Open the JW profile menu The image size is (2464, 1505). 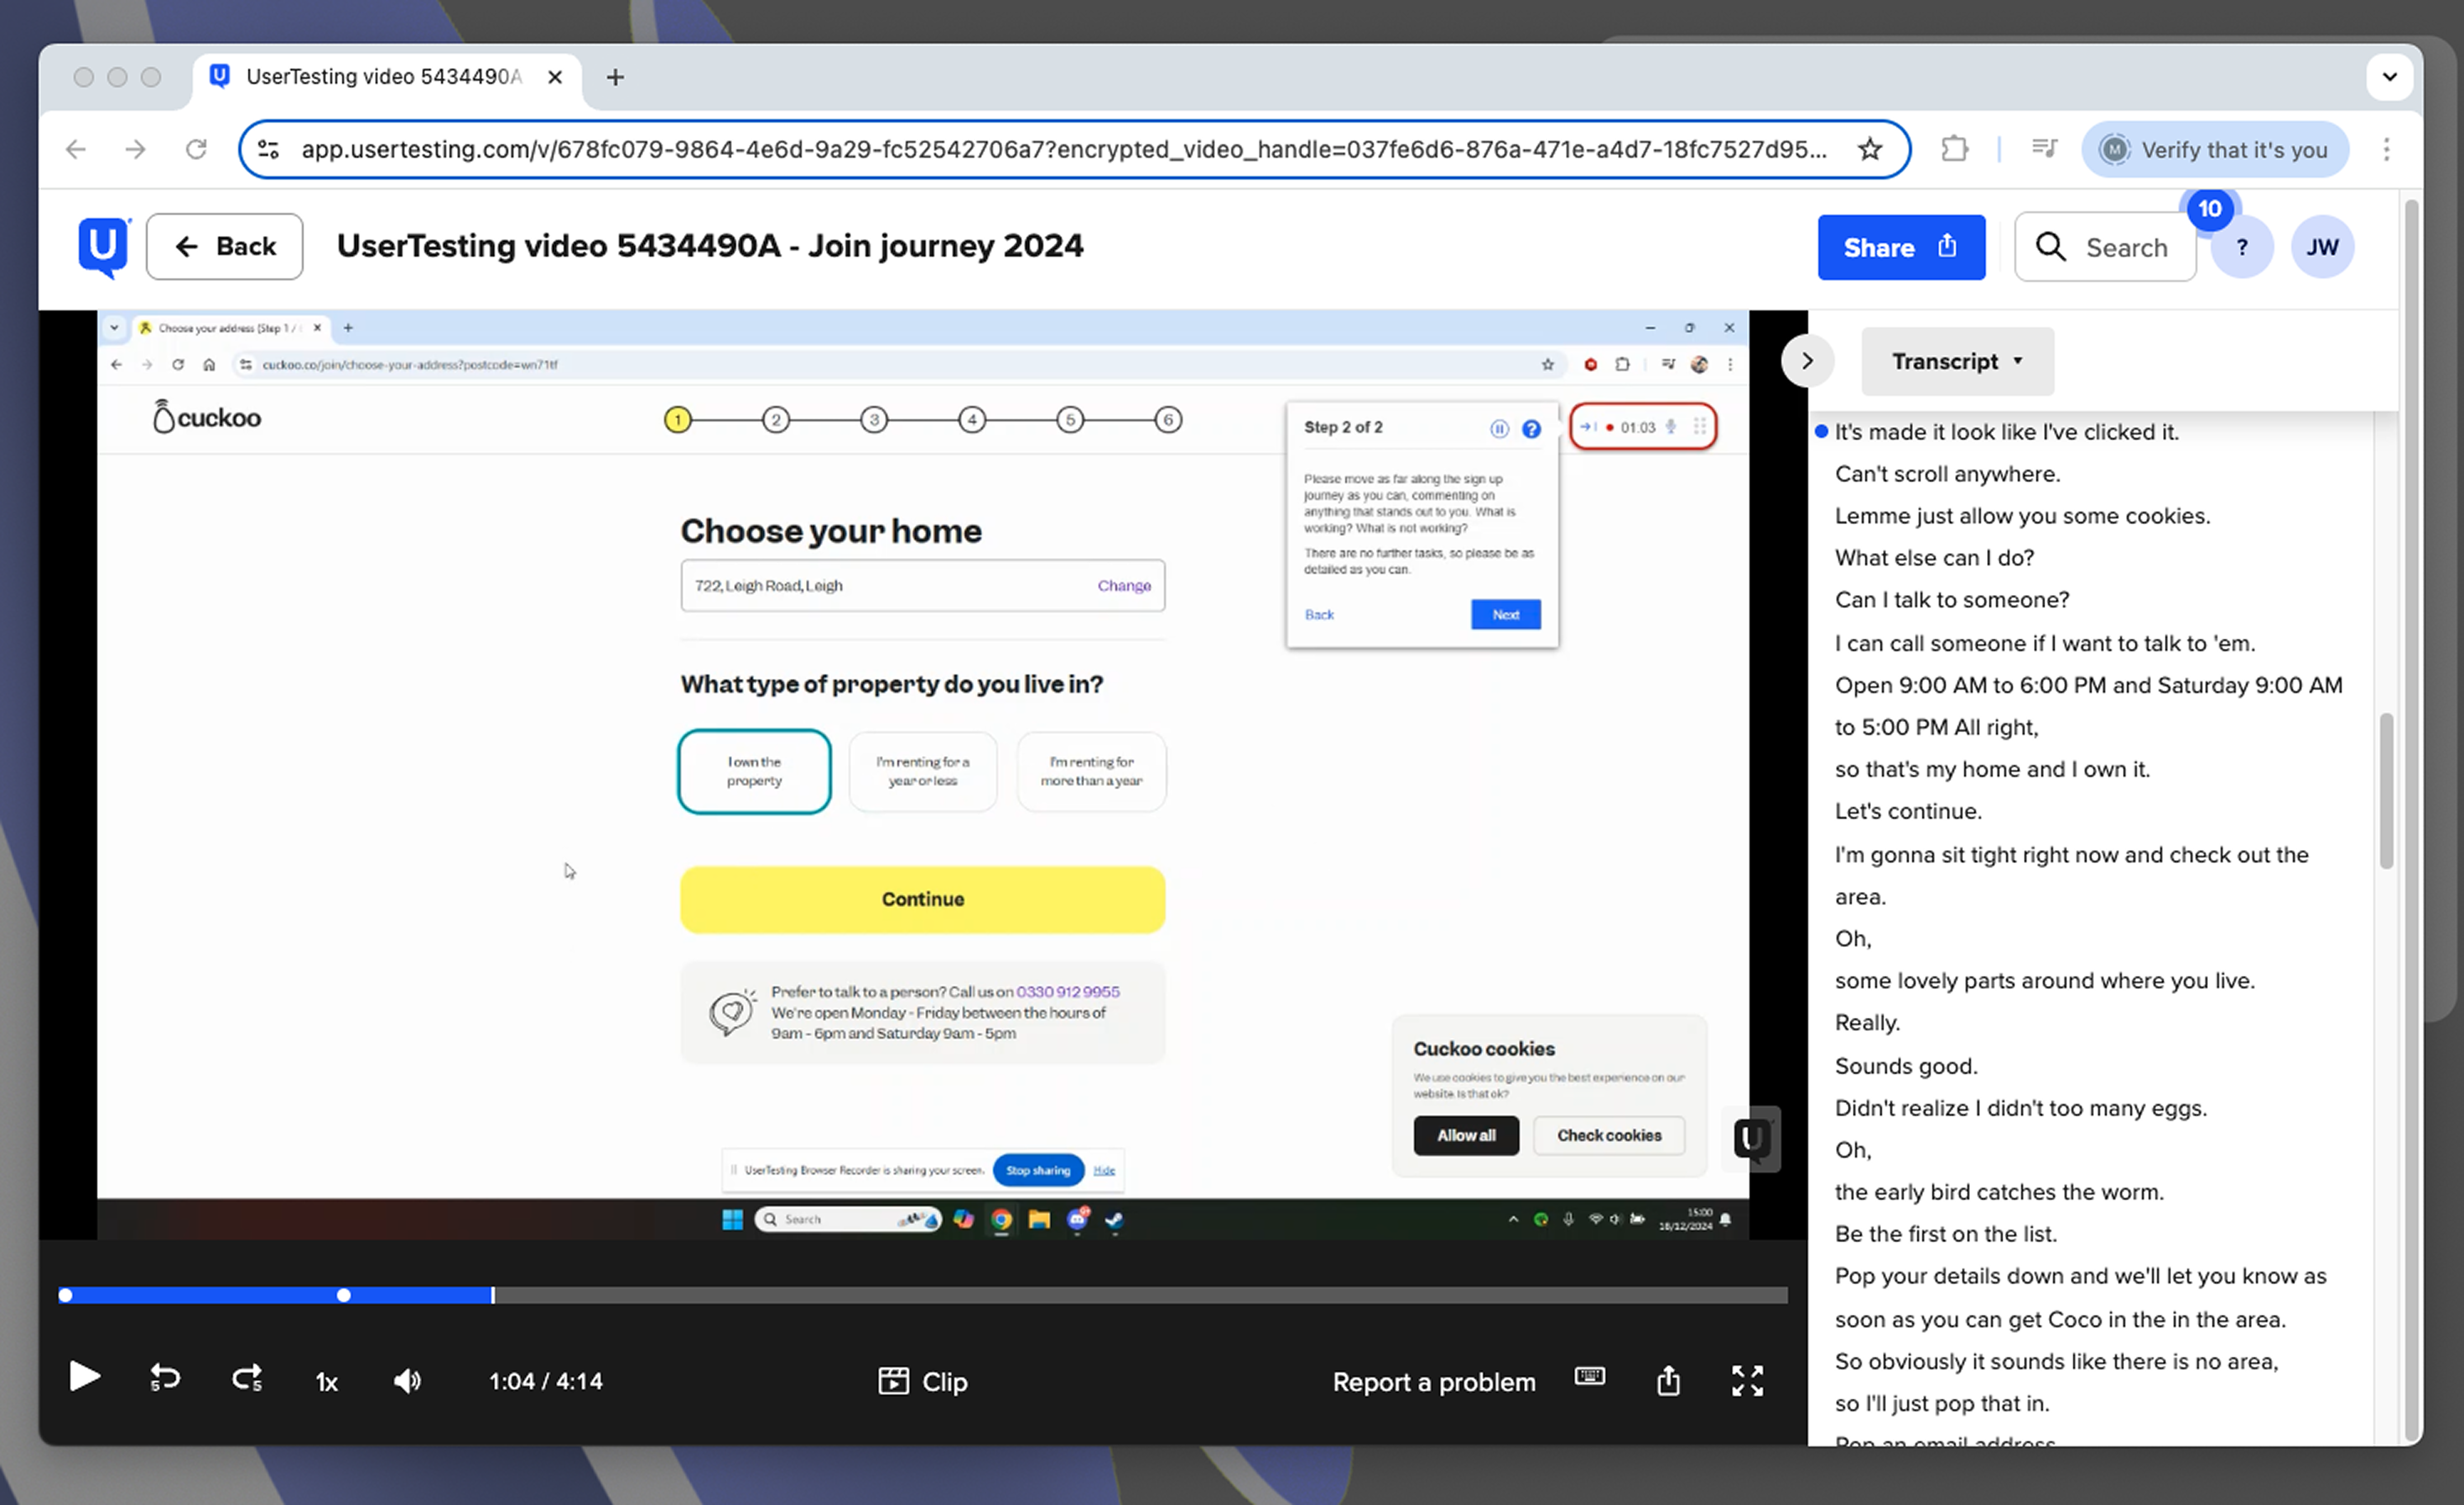(2321, 247)
